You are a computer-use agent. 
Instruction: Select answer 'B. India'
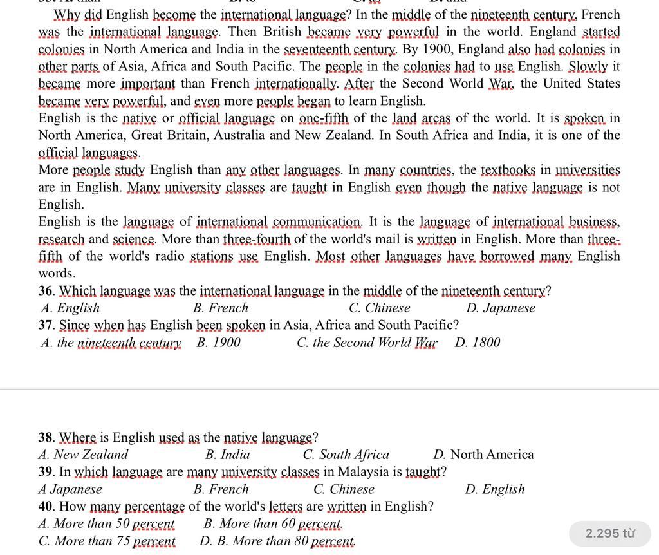point(227,455)
